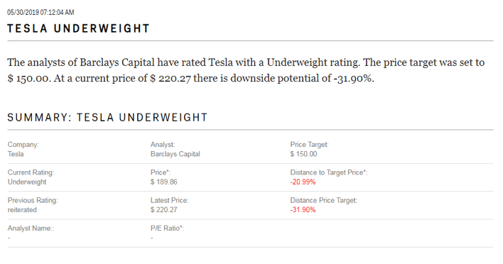This screenshot has width=503, height=264.
Task: Click the Analyst value Barclays Capital
Action: (x=175, y=154)
